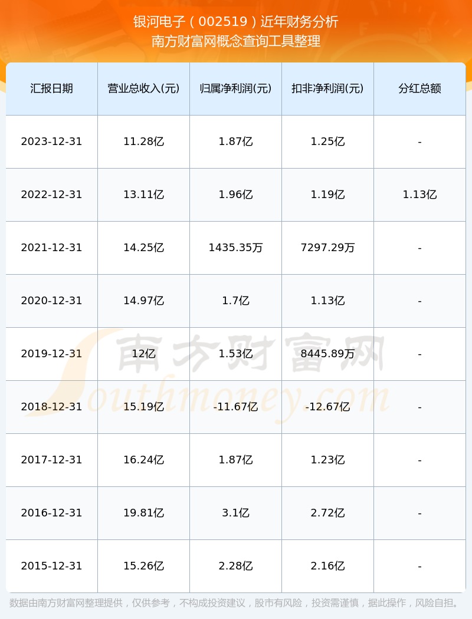Pick non-recurring profit 2.16亿

pyautogui.click(x=328, y=566)
